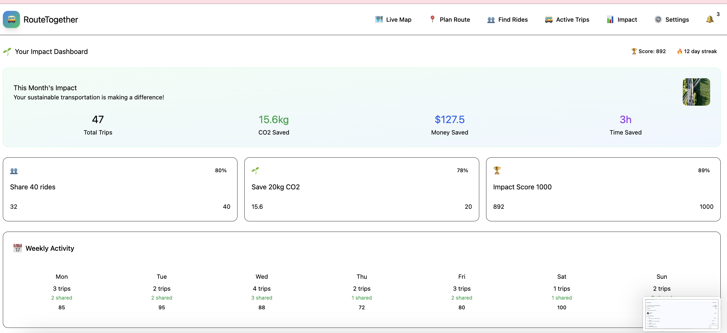Open the small page preview thumbnail
The height and width of the screenshot is (333, 727).
681,314
